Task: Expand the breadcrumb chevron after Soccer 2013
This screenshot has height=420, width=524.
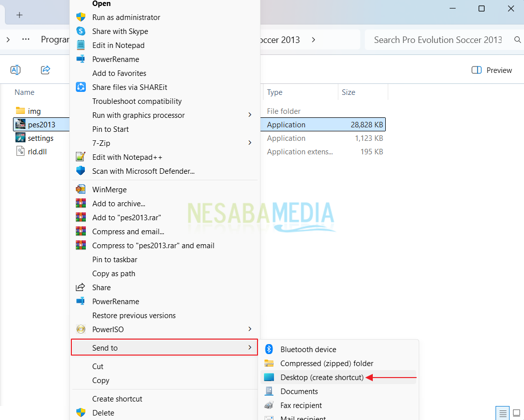Action: point(313,40)
